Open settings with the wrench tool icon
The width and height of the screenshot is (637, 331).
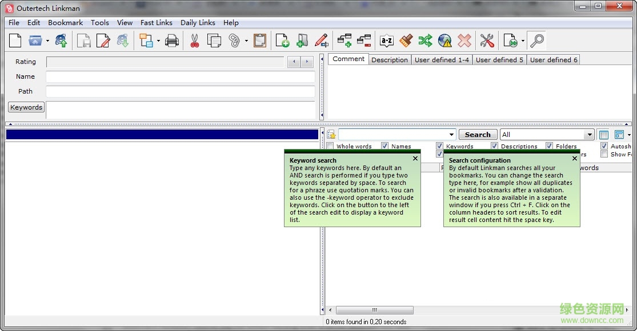coord(487,41)
